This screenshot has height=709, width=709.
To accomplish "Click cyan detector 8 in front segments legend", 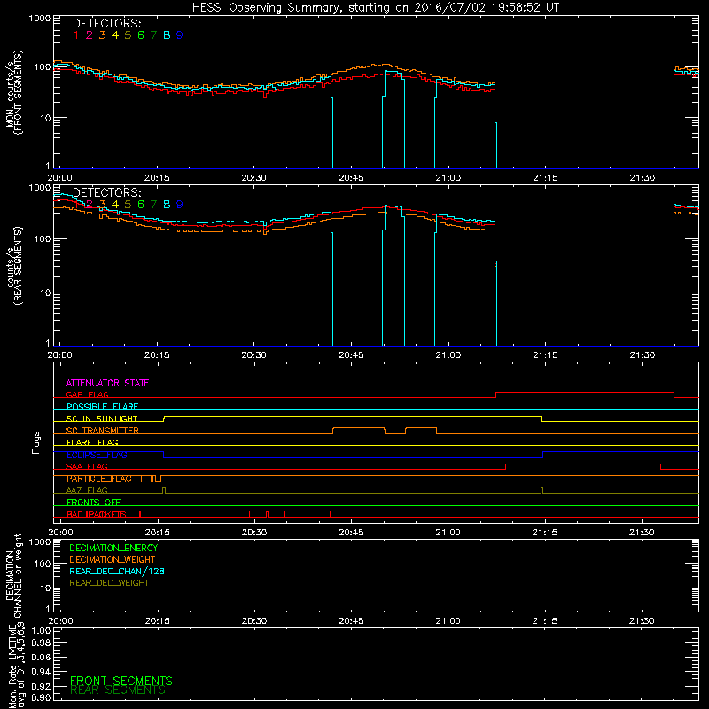I will point(167,35).
